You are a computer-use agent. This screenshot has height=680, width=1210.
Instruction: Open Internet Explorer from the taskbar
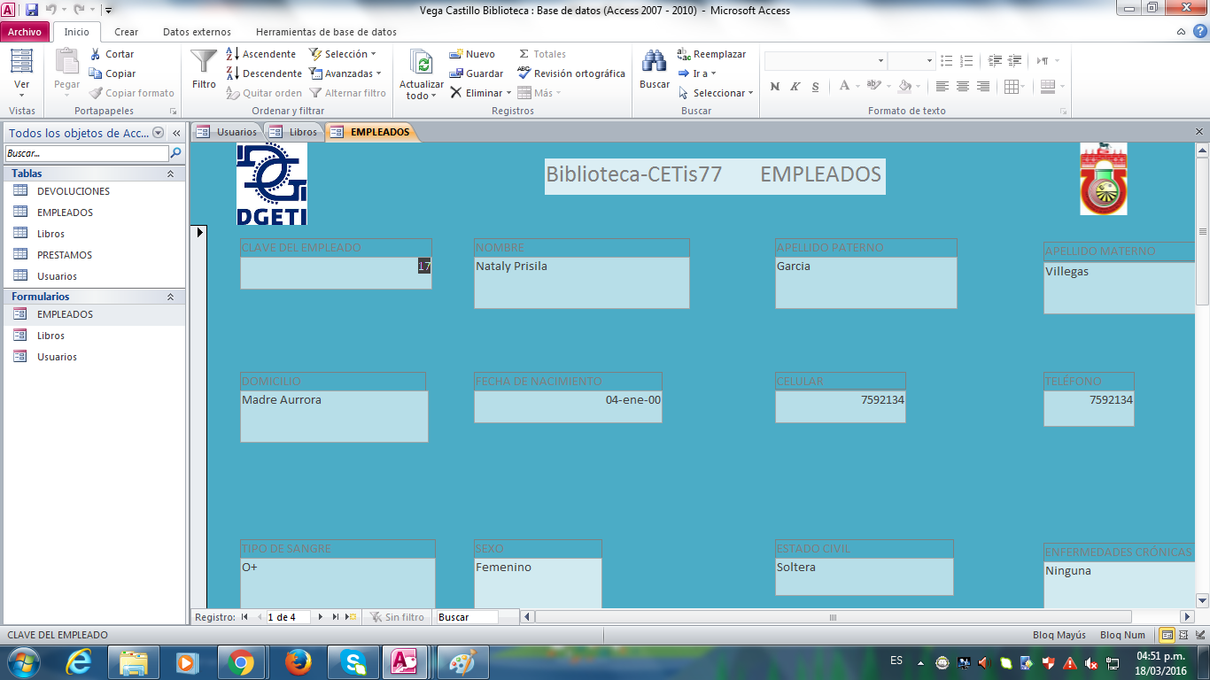[78, 661]
